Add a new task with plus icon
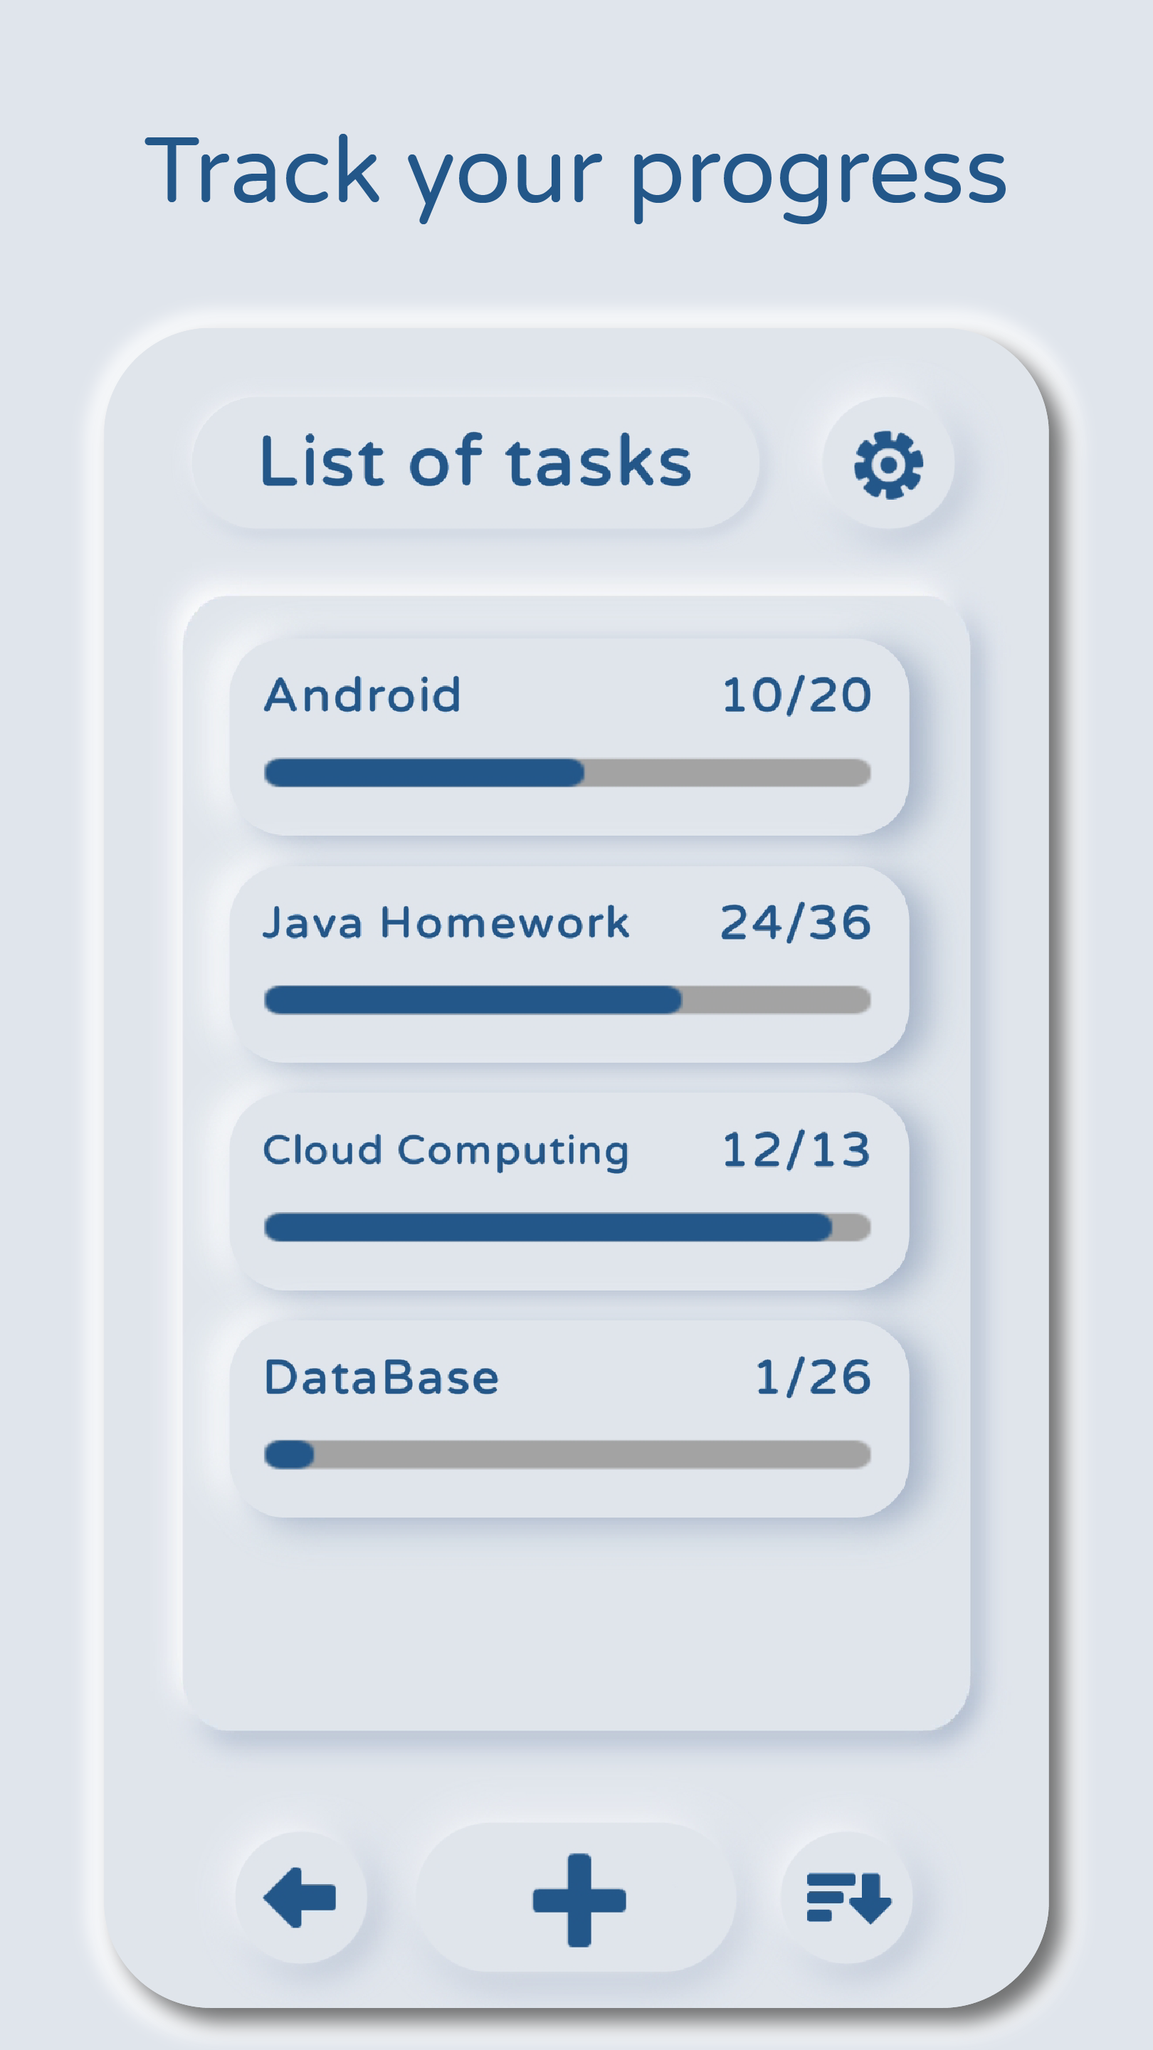Image resolution: width=1153 pixels, height=2050 pixels. [579, 1900]
